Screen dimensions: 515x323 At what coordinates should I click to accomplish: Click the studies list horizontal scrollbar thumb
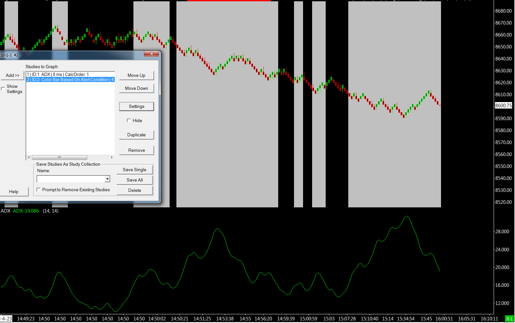point(59,158)
